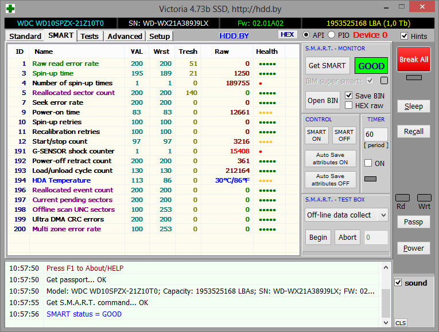Click the log scrollbar up arrow
439x332 pixels.
386,267
